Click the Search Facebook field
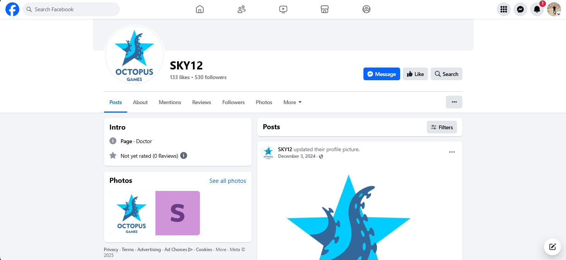This screenshot has width=566, height=260. (x=71, y=9)
